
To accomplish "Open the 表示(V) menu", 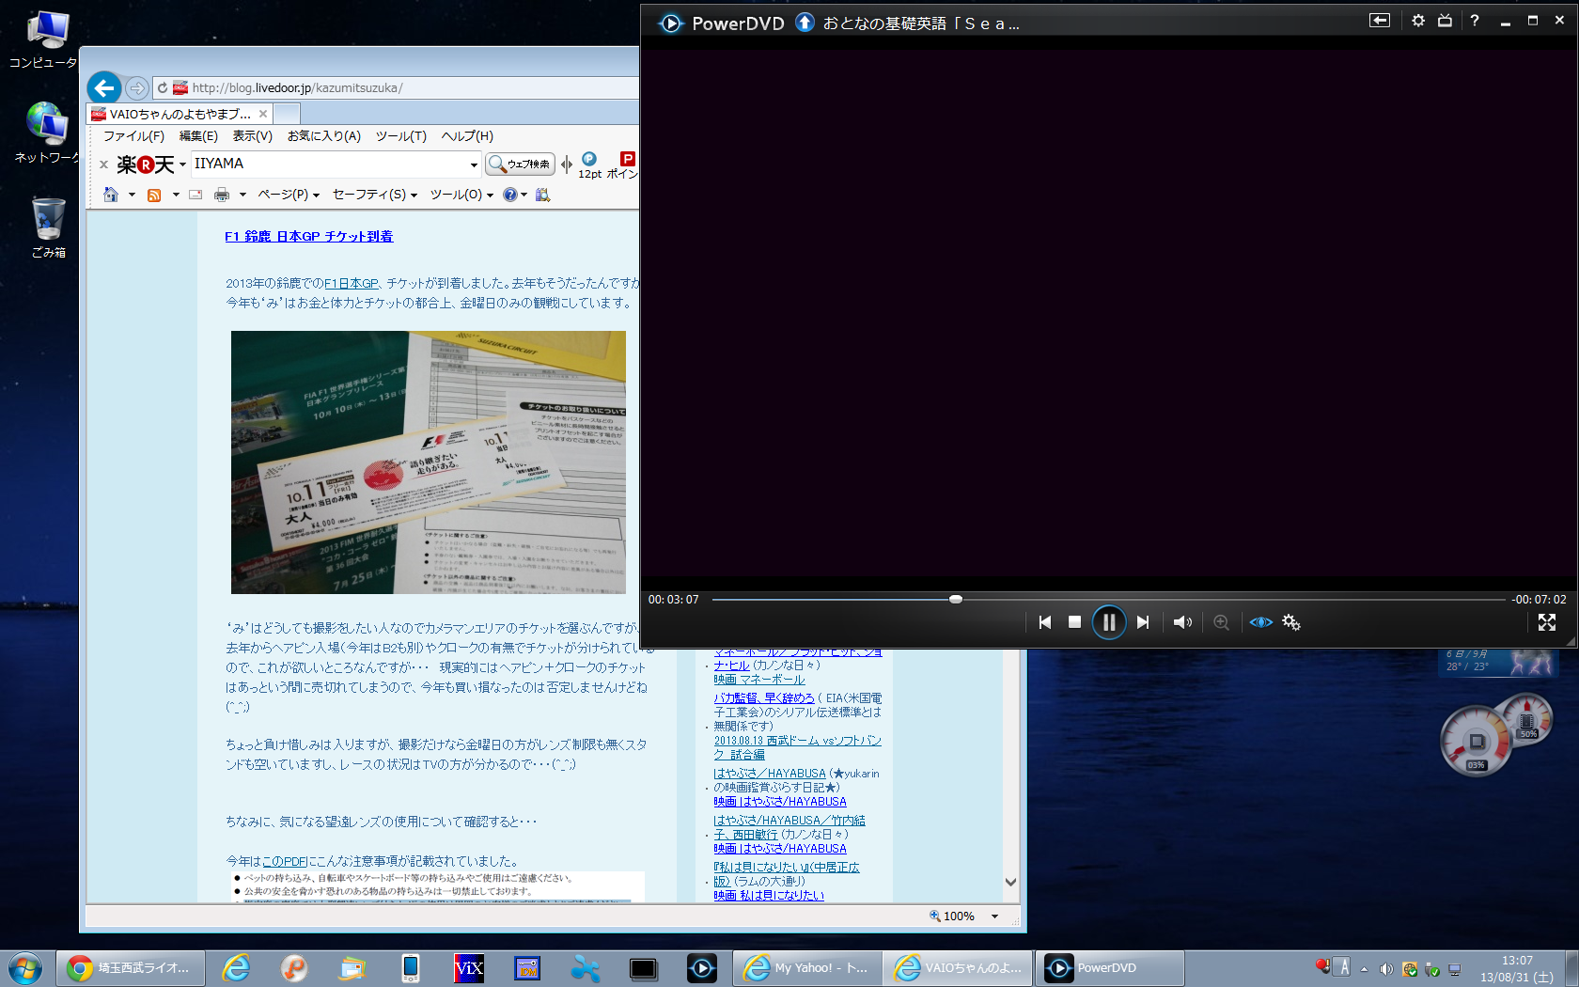I will (253, 136).
